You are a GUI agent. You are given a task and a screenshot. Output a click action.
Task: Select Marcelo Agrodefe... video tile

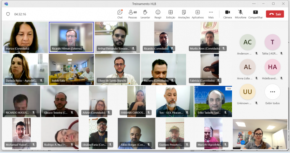coord(213,134)
